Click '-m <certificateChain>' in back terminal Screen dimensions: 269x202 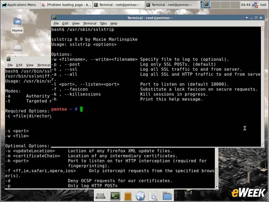click(33, 156)
